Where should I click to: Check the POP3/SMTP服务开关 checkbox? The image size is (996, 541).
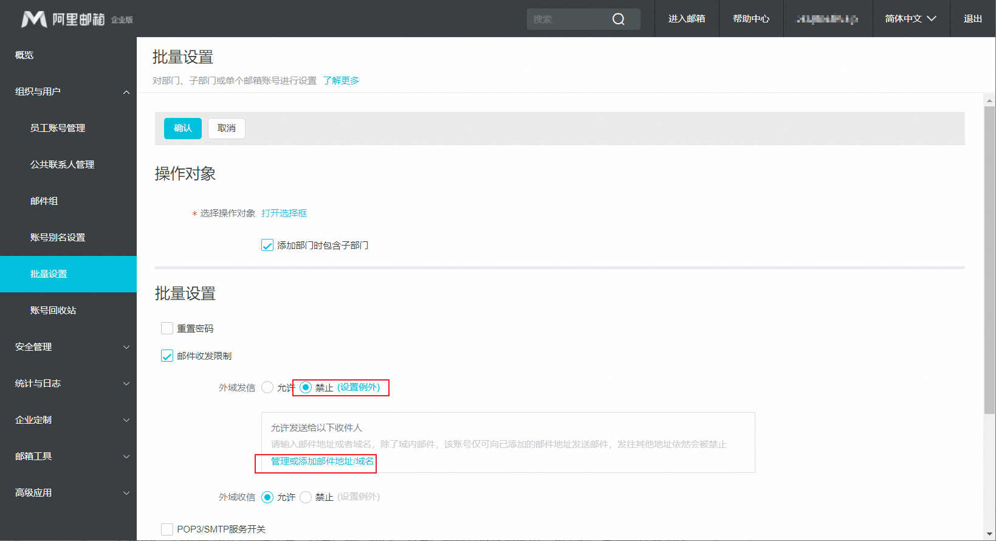167,529
